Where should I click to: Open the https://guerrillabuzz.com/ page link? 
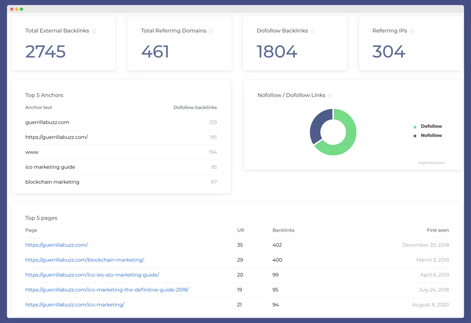[56, 245]
